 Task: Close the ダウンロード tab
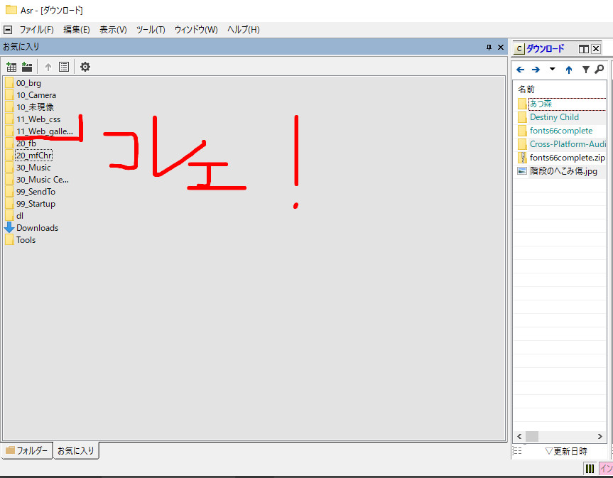coord(596,49)
